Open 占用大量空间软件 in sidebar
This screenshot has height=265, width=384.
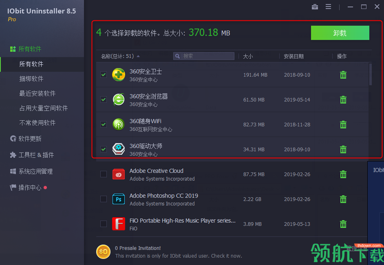pos(43,108)
